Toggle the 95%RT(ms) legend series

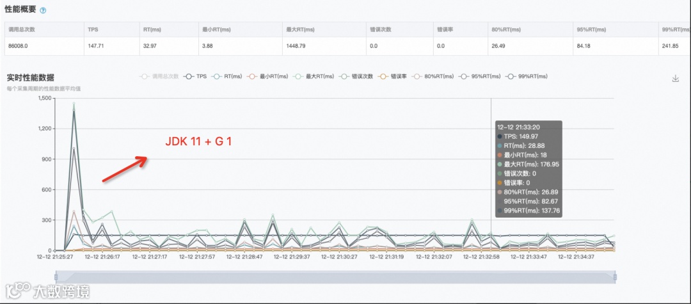[x=480, y=76]
